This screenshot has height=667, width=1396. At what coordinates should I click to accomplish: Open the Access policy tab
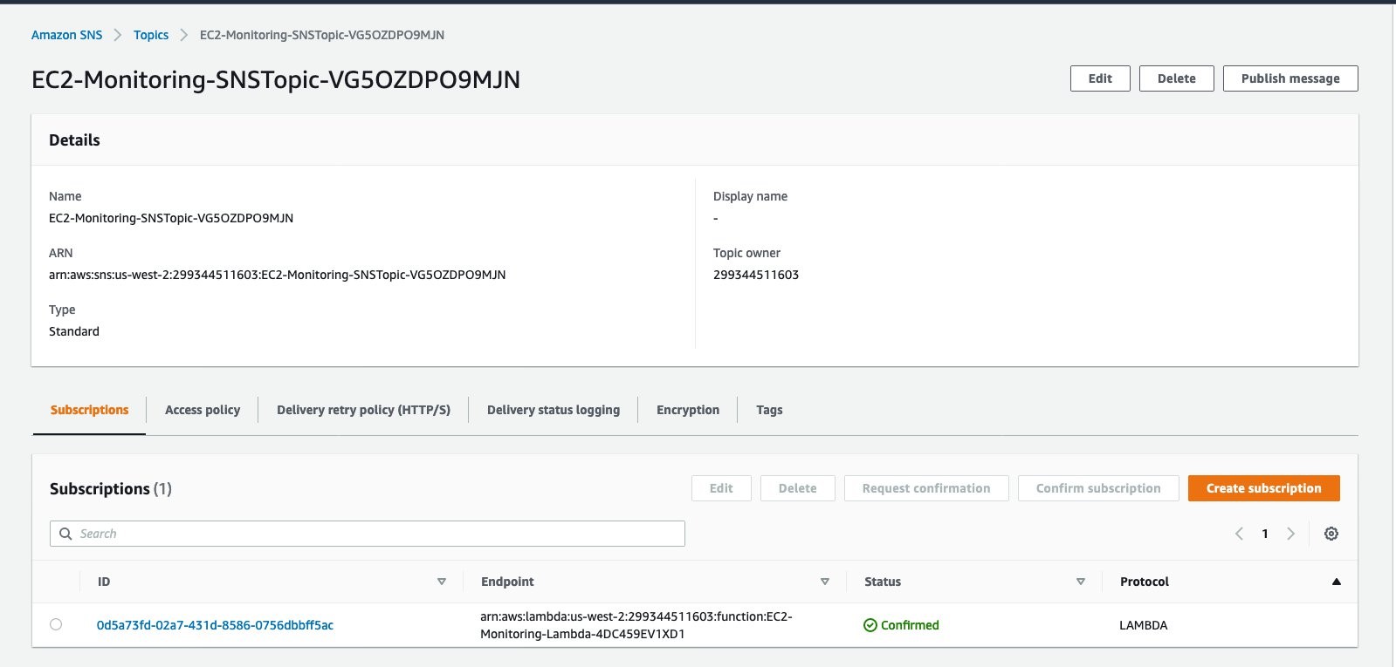click(x=203, y=410)
